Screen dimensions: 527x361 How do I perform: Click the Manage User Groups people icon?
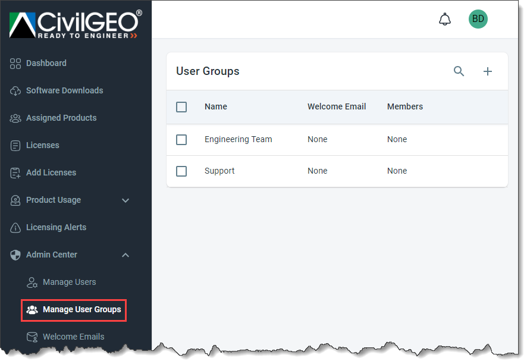coord(32,310)
